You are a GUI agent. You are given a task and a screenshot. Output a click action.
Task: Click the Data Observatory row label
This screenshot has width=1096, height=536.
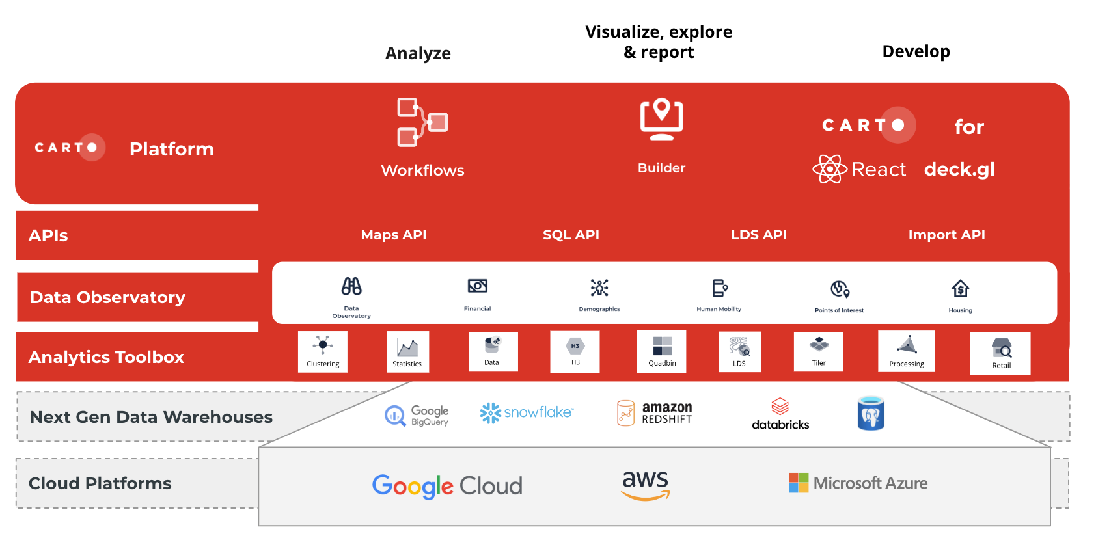pyautogui.click(x=107, y=297)
